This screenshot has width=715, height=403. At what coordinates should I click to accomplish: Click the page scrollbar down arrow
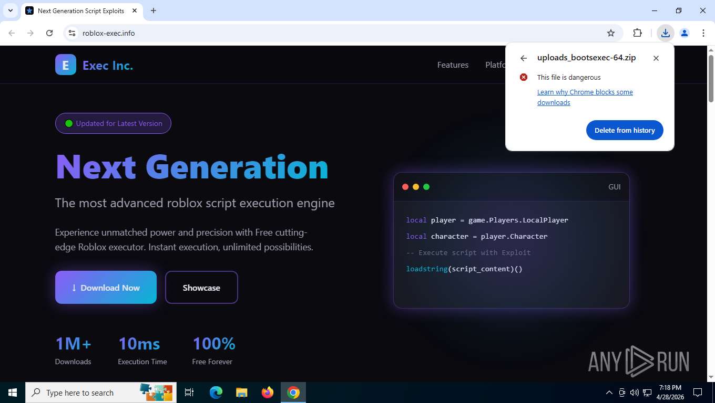711,377
